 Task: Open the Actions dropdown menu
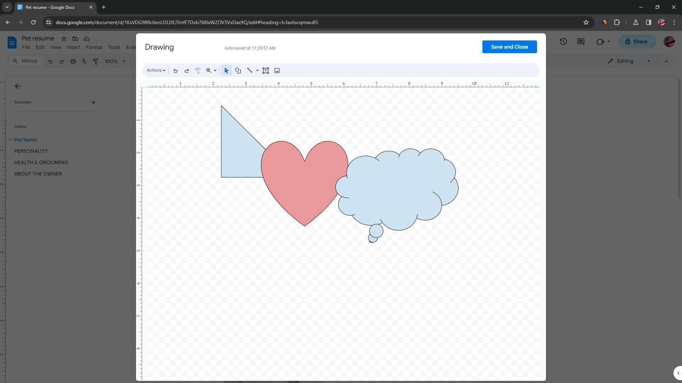[156, 70]
